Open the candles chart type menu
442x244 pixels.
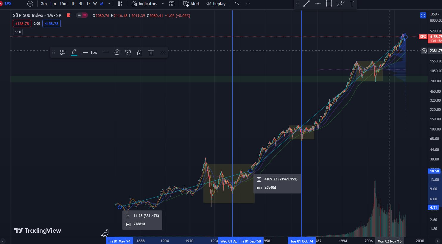click(120, 4)
